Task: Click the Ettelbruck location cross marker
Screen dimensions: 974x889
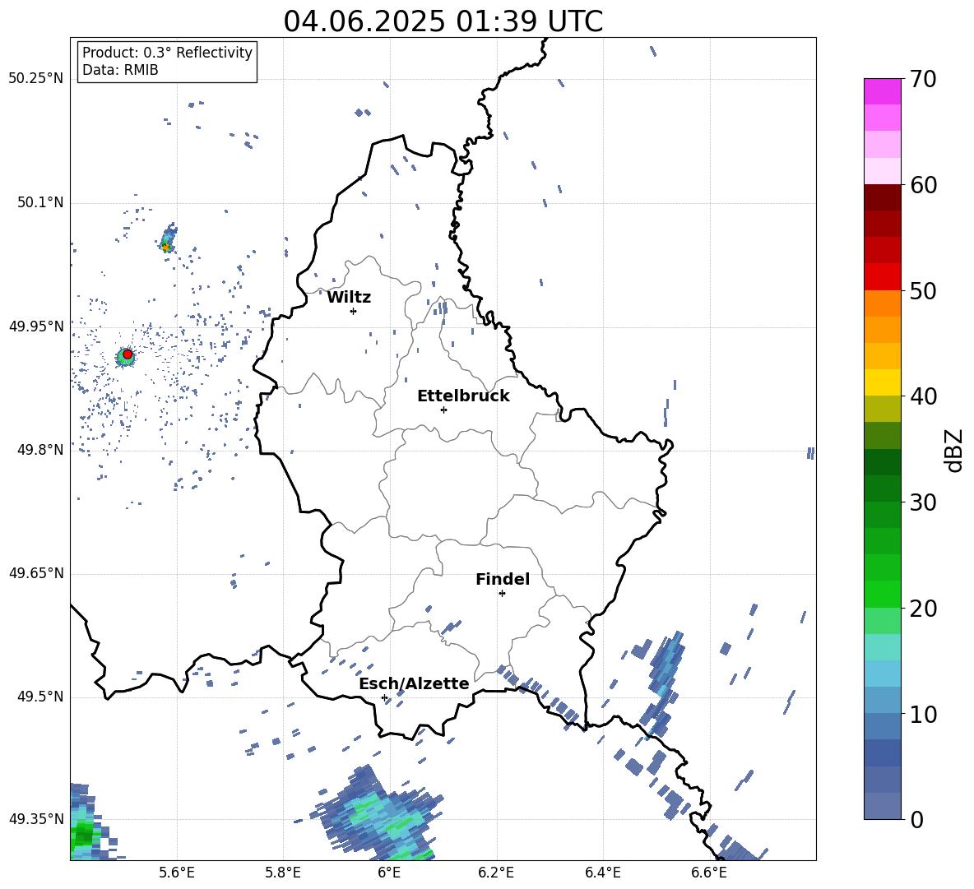Action: (x=443, y=410)
